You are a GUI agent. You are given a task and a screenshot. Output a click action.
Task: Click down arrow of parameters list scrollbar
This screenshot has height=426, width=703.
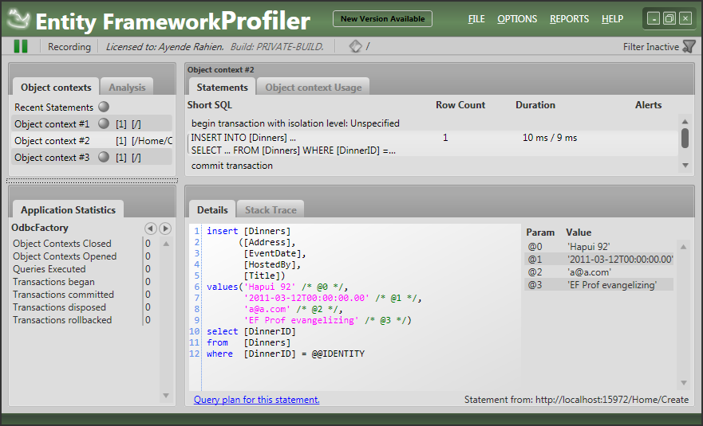coord(683,383)
